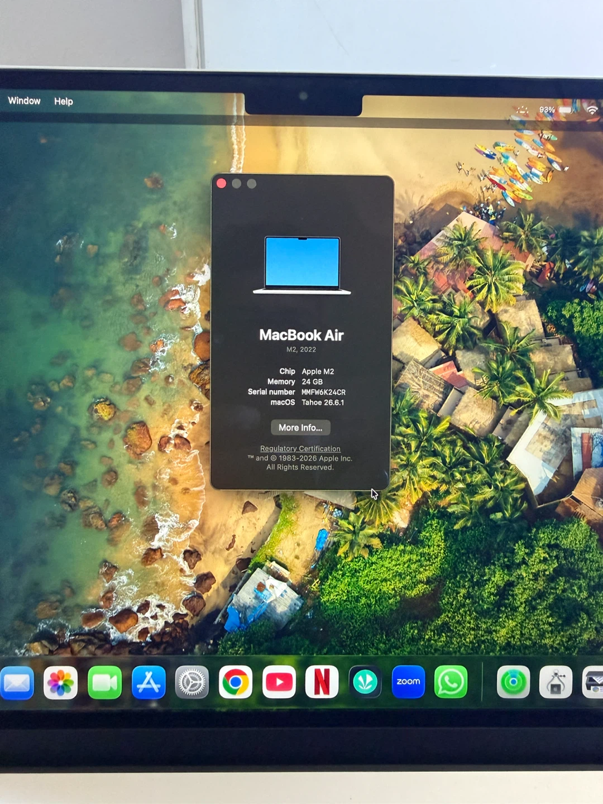The width and height of the screenshot is (603, 804).
Task: Close the About This Mac window
Action: [x=221, y=184]
